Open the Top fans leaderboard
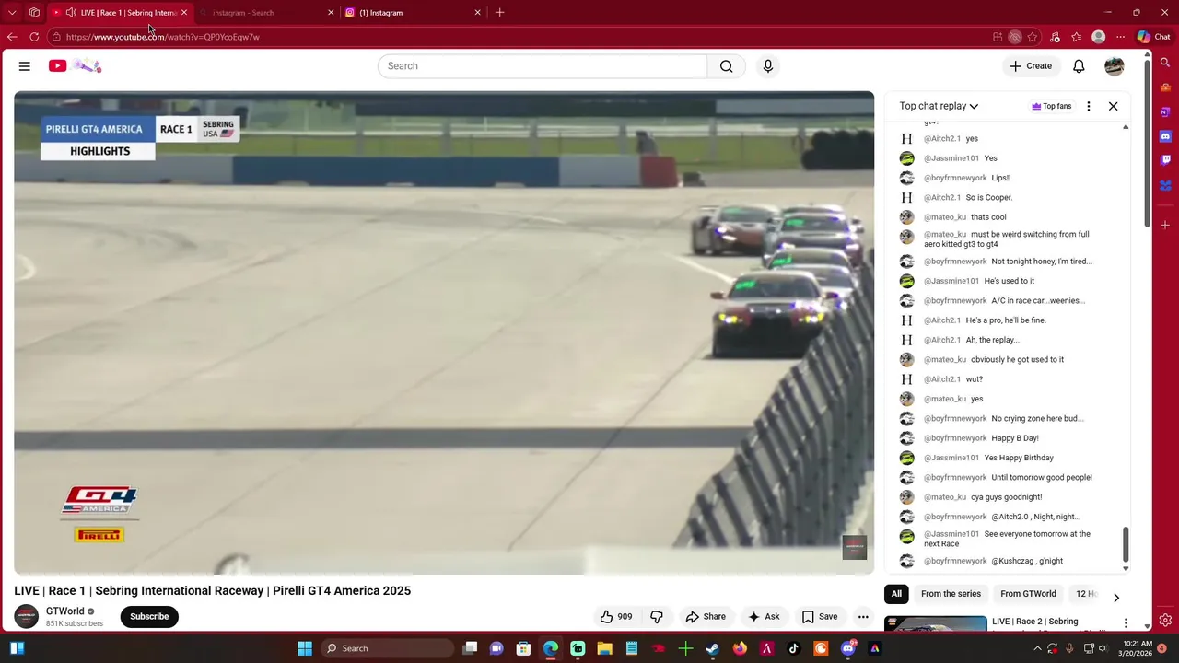This screenshot has height=663, width=1179. coord(1052,106)
